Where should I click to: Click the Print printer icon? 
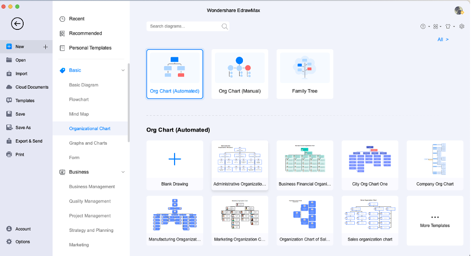point(9,154)
